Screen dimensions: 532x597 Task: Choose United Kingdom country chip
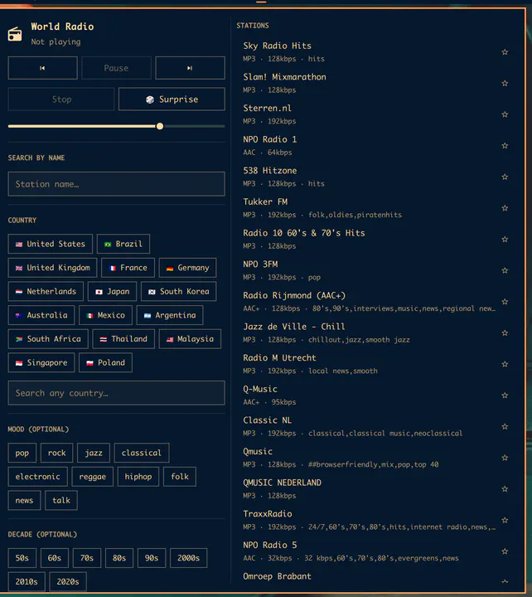(x=52, y=268)
